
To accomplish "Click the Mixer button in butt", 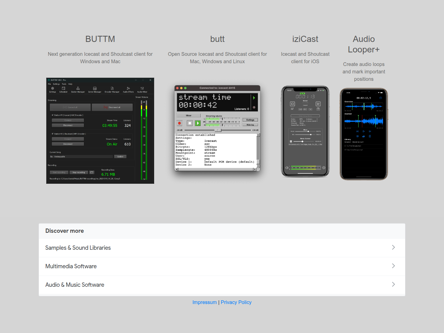I will (x=189, y=116).
